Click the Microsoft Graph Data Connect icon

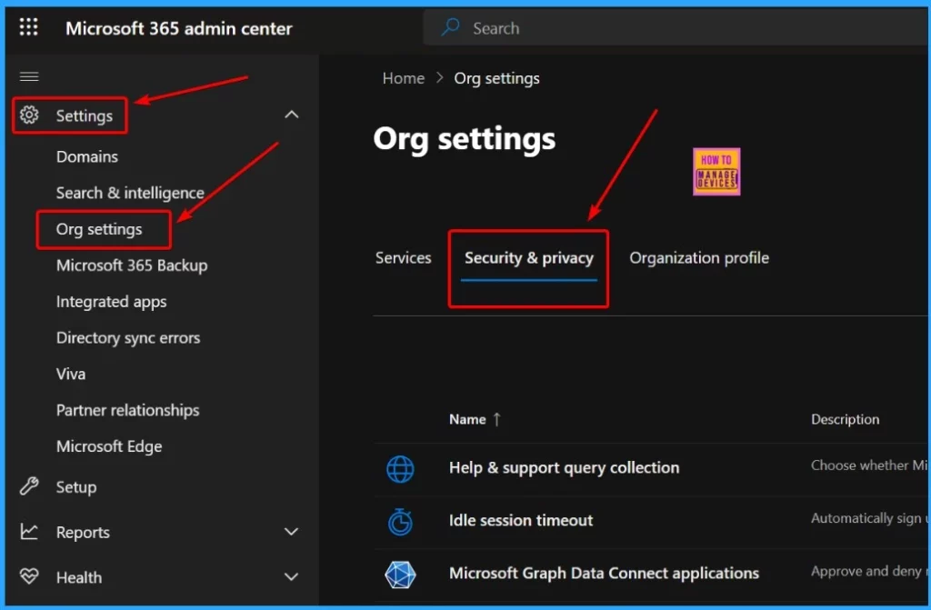tap(400, 575)
